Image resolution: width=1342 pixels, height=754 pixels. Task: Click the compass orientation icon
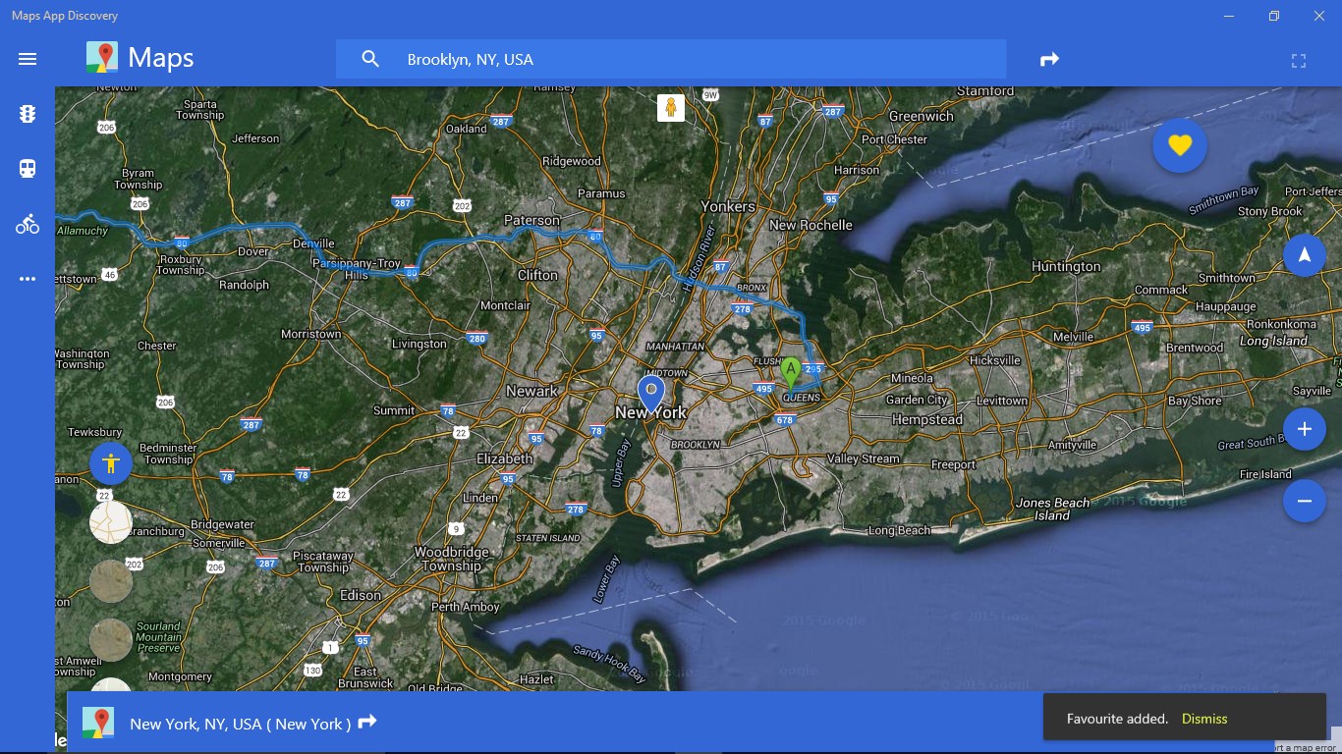[x=1305, y=254]
